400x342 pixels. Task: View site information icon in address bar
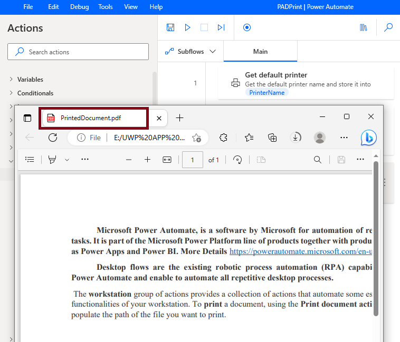click(81, 138)
